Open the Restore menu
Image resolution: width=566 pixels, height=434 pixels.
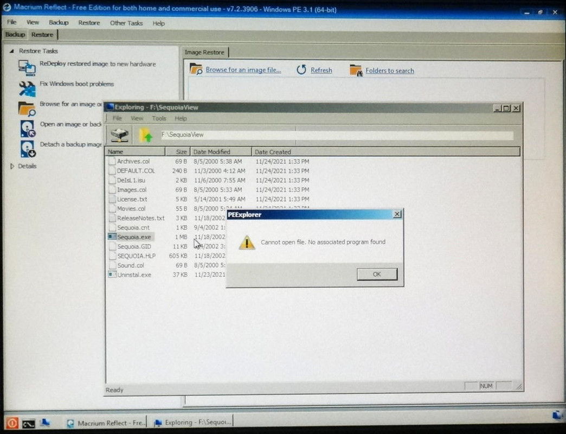coord(89,23)
